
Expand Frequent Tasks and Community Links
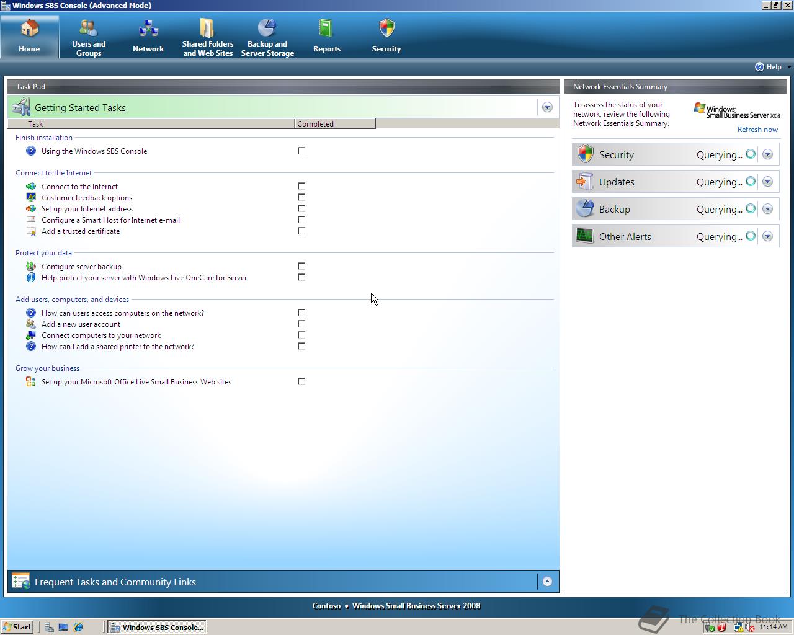(x=547, y=582)
